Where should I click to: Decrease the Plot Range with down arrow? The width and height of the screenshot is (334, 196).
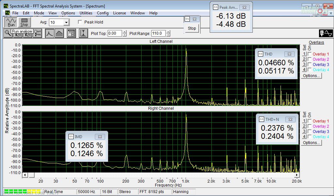coord(169,35)
